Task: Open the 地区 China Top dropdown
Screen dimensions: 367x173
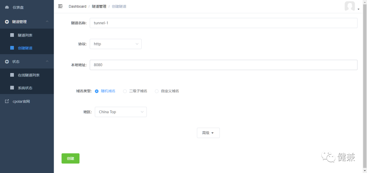Action: coord(121,112)
